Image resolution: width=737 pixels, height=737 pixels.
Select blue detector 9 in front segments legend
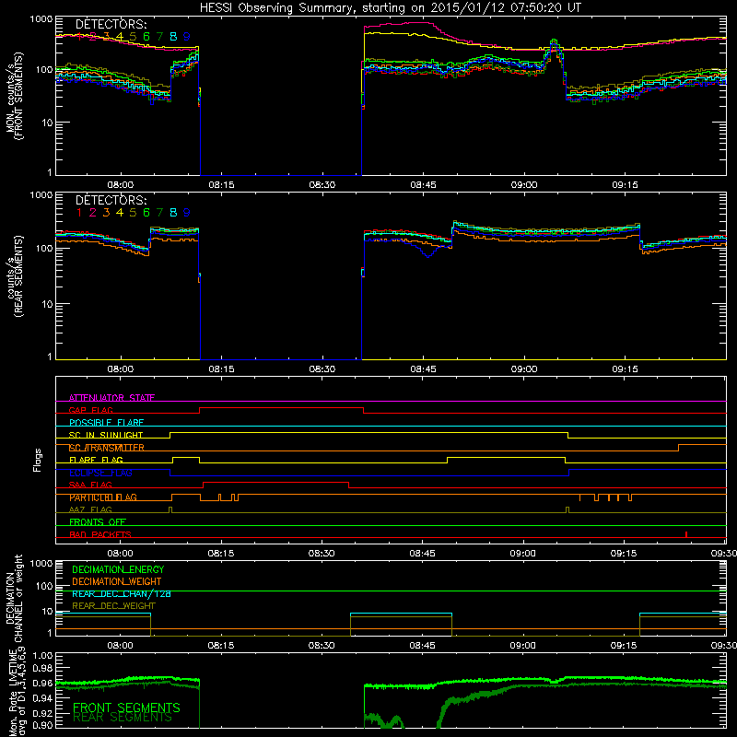click(187, 37)
